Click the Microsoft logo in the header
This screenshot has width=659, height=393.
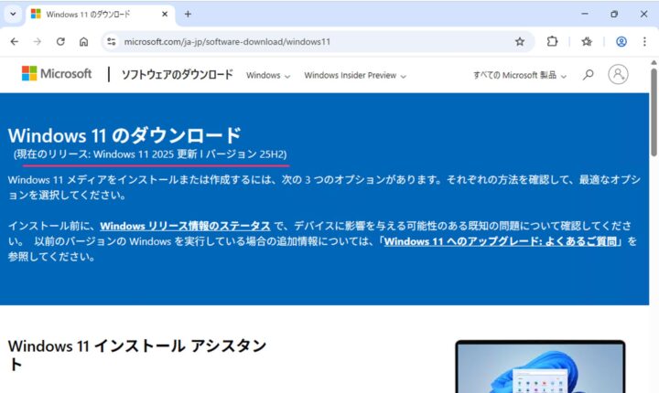point(57,74)
